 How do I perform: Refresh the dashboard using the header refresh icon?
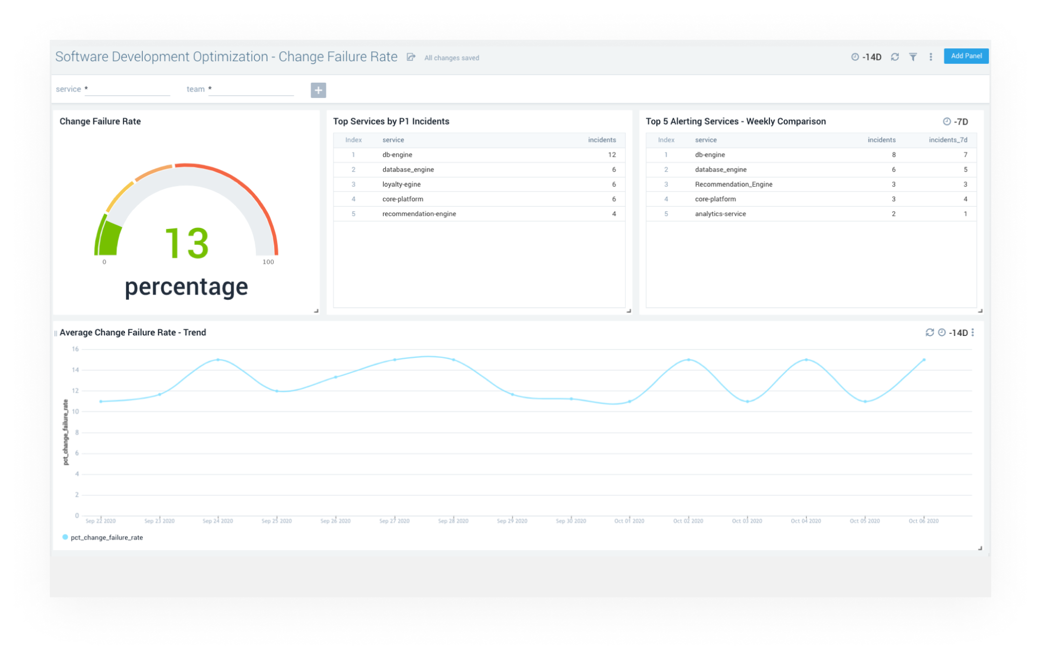pyautogui.click(x=895, y=57)
